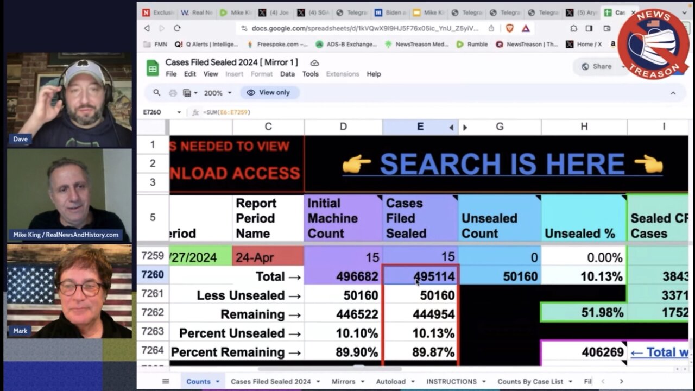Select column H header
The image size is (695, 391).
click(x=584, y=127)
